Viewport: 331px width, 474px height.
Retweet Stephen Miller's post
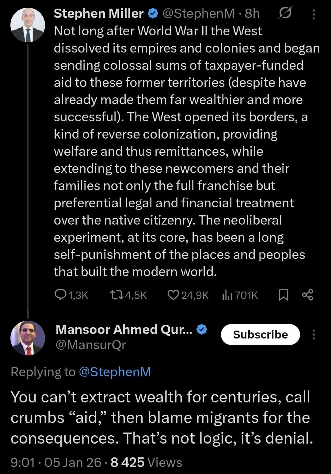[x=116, y=295]
